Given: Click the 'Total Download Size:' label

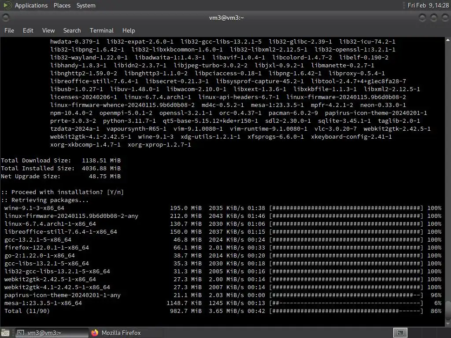Looking at the screenshot, I should (x=36, y=160).
